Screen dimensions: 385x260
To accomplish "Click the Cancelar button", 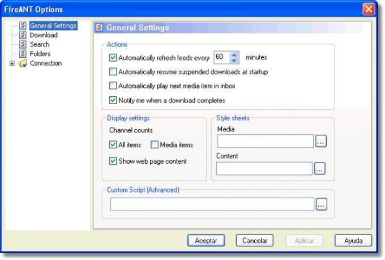I will (x=255, y=240).
